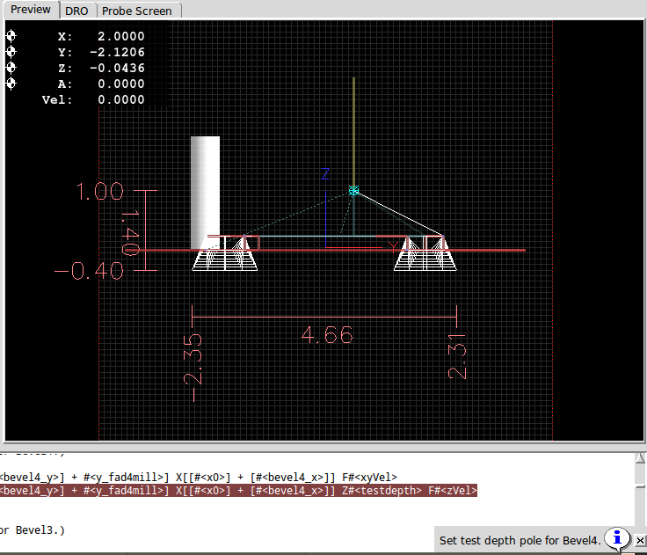Select the G-code line ending in F#<xyVel>
This screenshot has height=555, width=647.
pyautogui.click(x=198, y=477)
